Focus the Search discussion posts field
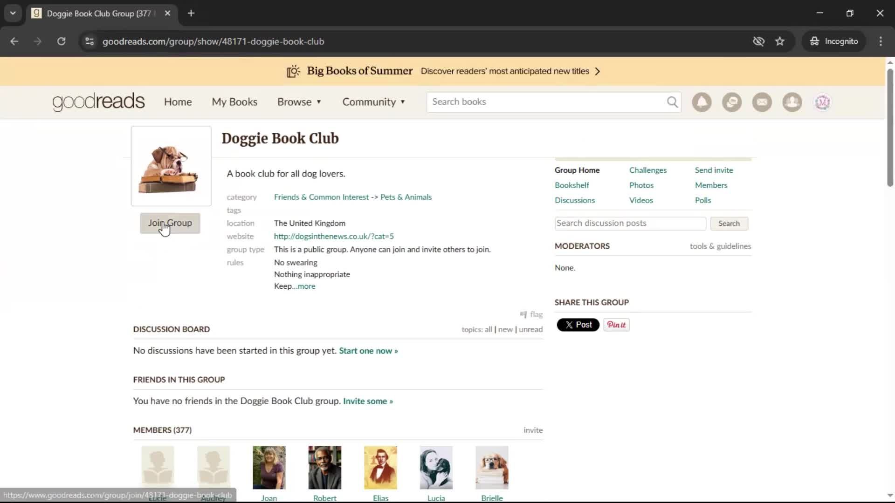This screenshot has width=895, height=503. coord(630,224)
